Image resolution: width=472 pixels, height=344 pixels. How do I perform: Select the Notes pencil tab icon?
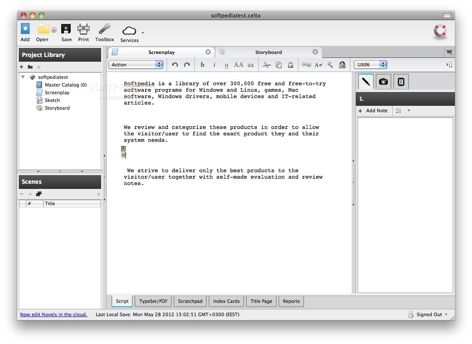point(366,81)
